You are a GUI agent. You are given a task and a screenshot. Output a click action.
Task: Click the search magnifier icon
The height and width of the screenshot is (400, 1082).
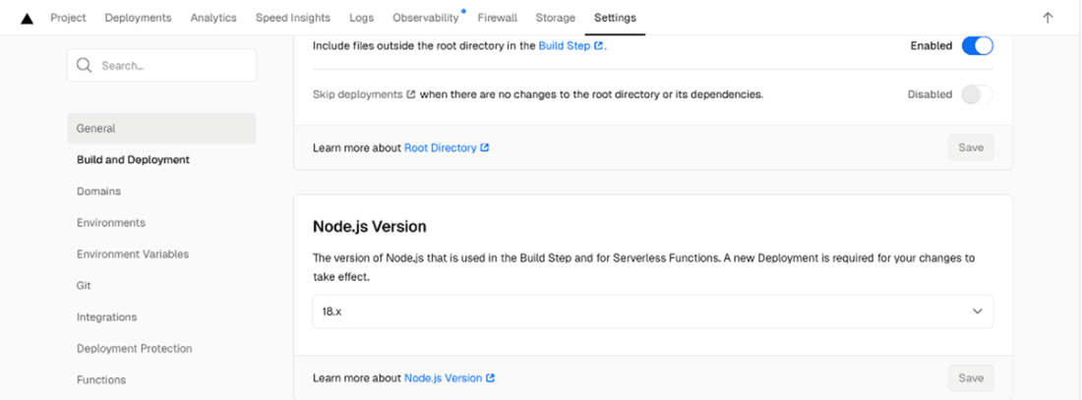click(86, 66)
